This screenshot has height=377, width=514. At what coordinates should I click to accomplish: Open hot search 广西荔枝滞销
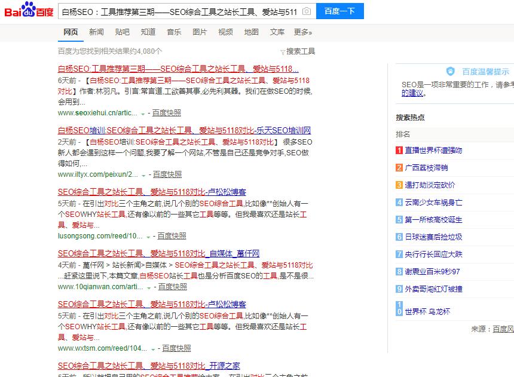point(426,168)
